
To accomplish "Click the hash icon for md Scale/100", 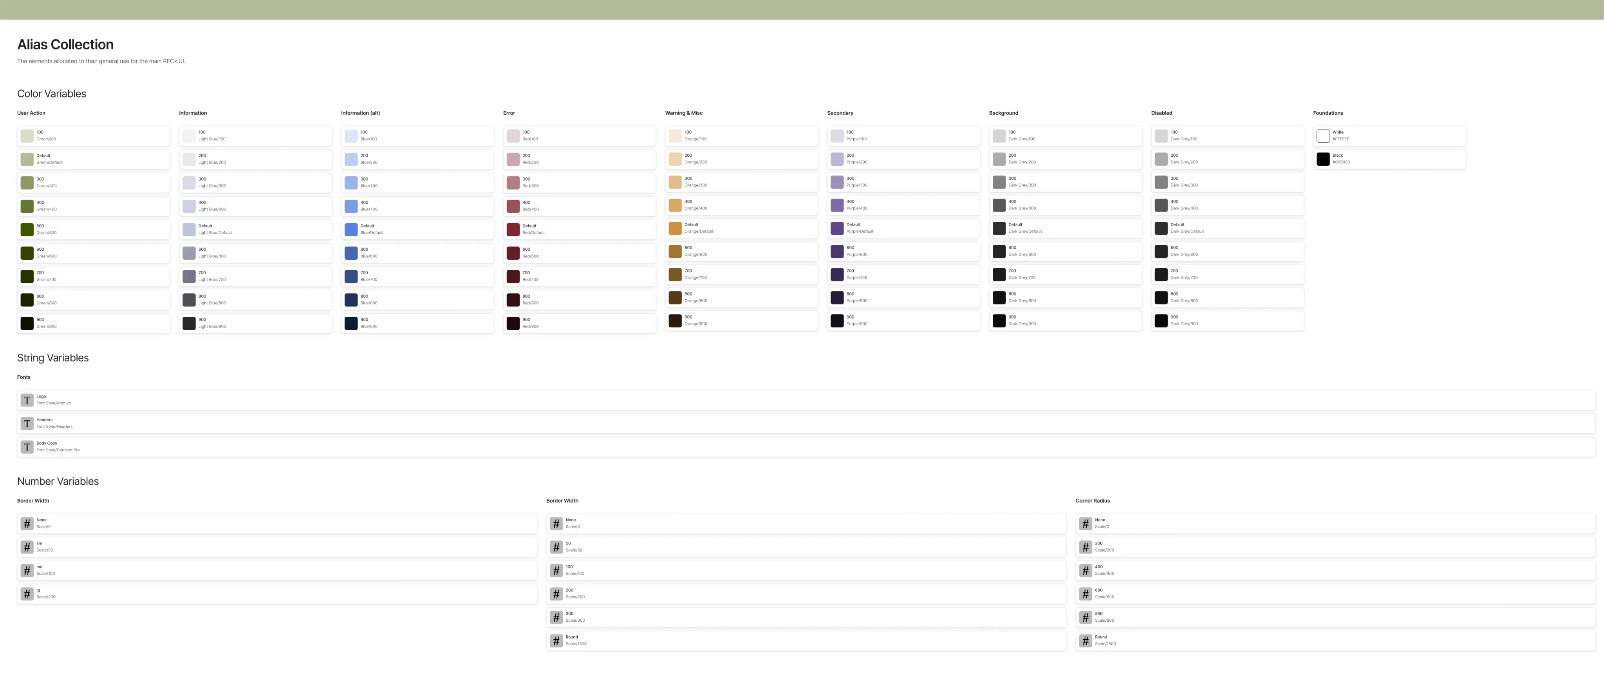I will click(x=27, y=571).
